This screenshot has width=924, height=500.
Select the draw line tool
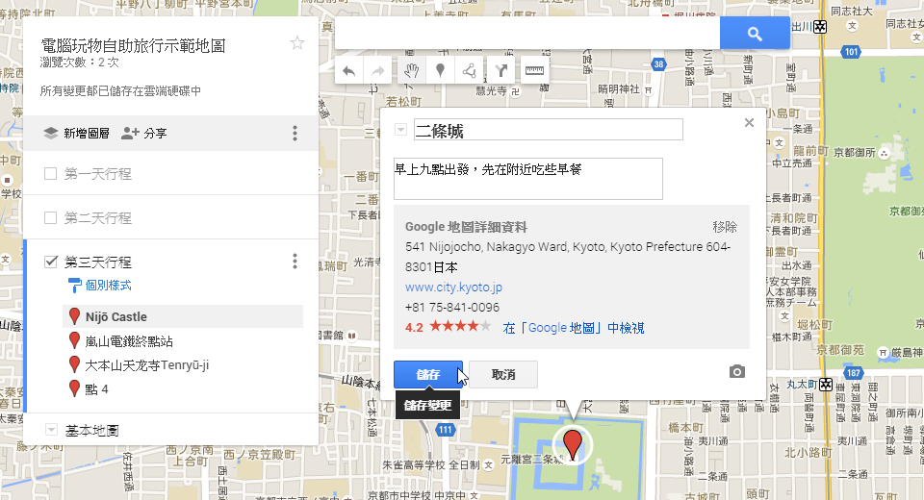[x=469, y=71]
